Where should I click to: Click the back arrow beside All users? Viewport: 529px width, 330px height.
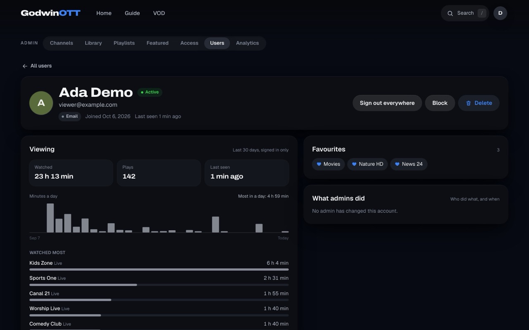25,66
